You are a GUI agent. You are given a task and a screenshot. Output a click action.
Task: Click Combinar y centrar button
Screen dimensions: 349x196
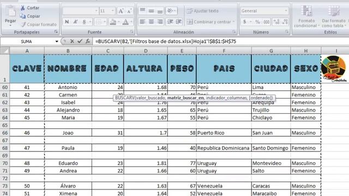click(209, 22)
